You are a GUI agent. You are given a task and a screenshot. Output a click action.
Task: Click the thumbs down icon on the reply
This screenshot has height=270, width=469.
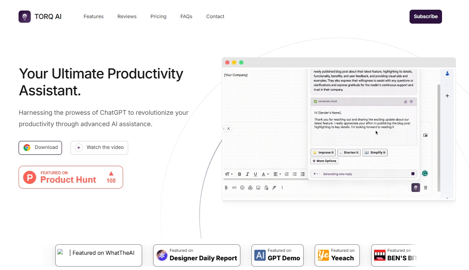click(x=411, y=102)
